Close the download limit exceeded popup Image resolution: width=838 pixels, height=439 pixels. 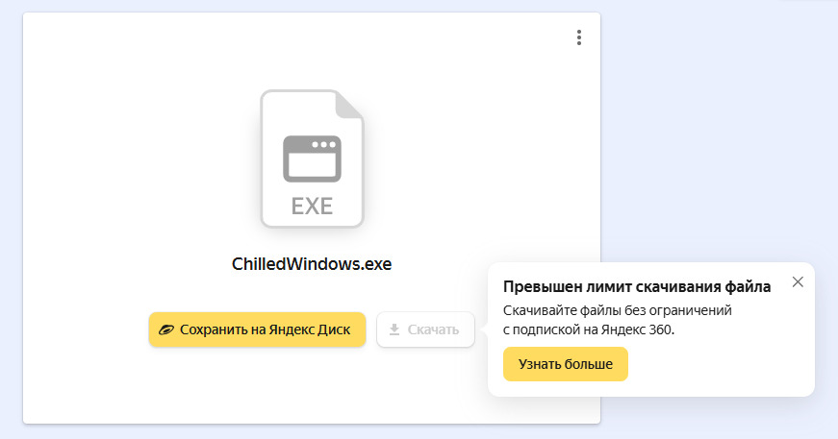pyautogui.click(x=798, y=282)
